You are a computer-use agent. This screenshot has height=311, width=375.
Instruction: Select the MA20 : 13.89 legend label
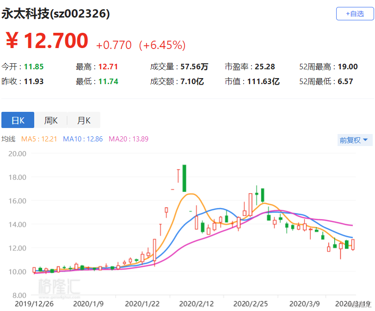(x=129, y=139)
